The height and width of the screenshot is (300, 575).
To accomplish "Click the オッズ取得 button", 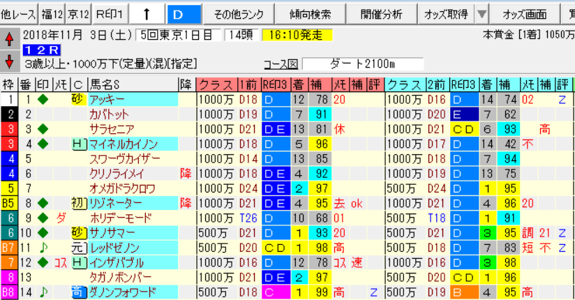I will (446, 15).
